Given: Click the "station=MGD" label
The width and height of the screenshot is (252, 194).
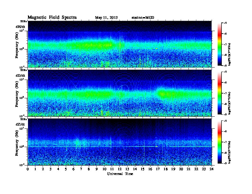Looking at the screenshot, I should pos(143,18).
